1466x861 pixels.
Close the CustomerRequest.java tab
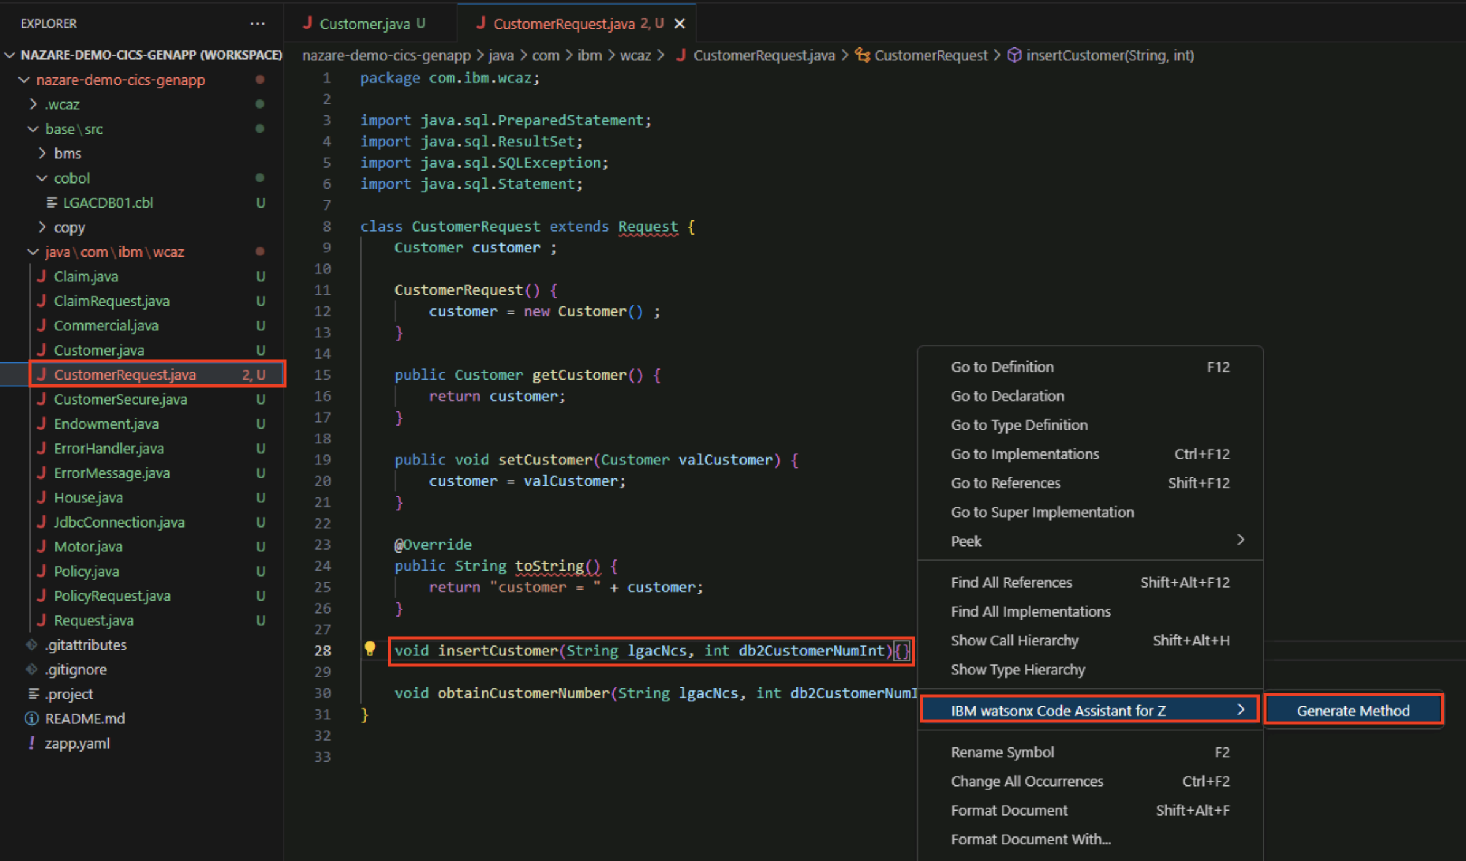pyautogui.click(x=680, y=23)
